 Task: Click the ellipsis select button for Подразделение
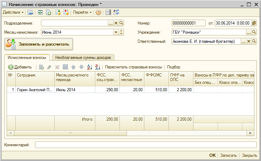(x=111, y=23)
